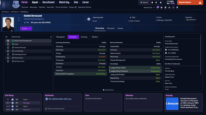Open the bookmark icon in top toolbar

pyautogui.click(x=152, y=3)
